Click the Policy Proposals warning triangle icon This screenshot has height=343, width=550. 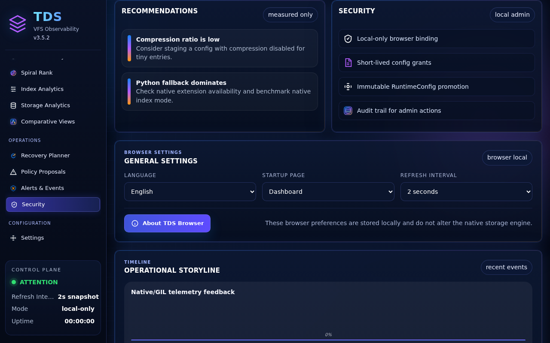[13, 172]
